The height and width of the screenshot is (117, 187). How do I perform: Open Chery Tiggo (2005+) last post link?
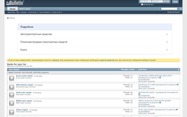(157, 110)
